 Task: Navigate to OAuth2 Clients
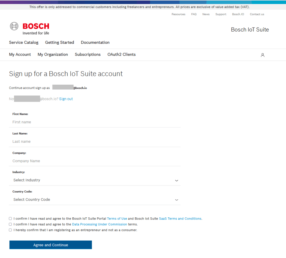click(121, 54)
